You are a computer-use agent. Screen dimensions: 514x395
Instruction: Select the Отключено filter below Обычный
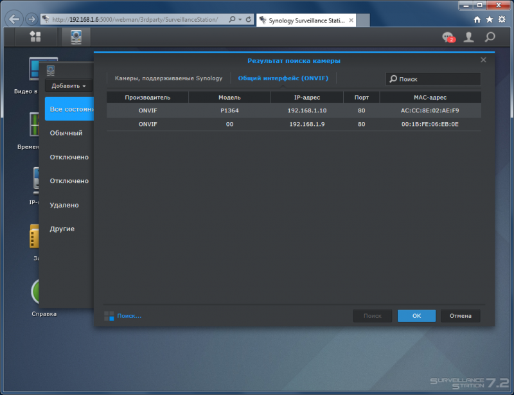tap(69, 157)
